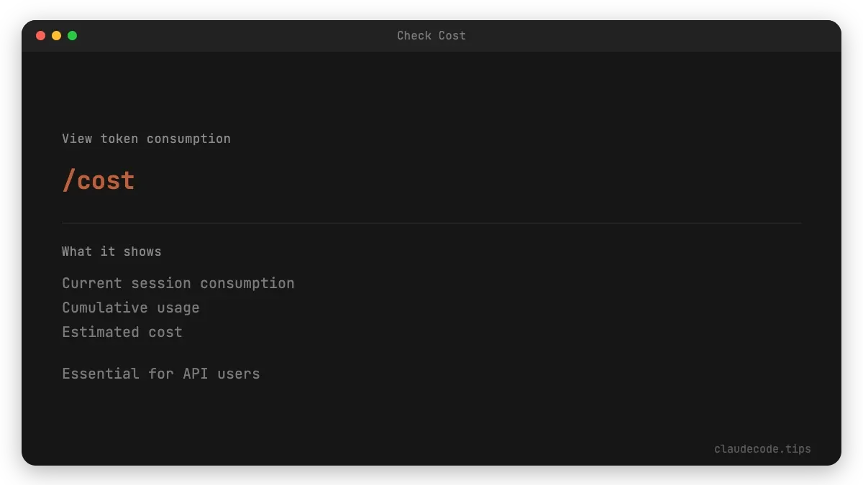Image resolution: width=863 pixels, height=485 pixels.
Task: Click the horizontal divider below /cost
Action: (x=431, y=223)
